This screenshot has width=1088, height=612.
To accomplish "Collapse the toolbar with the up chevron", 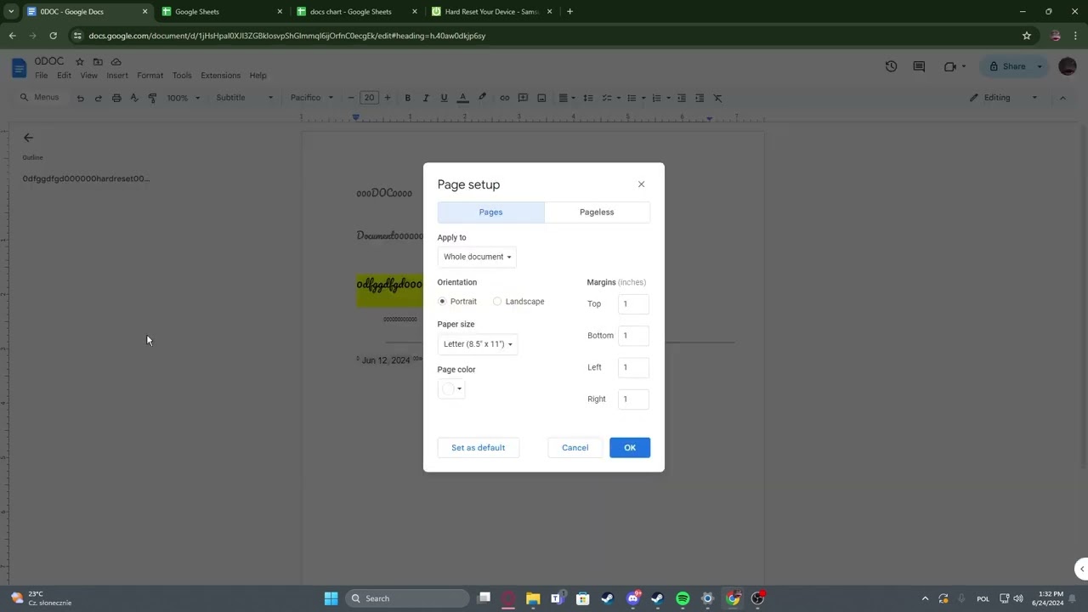I will [x=1062, y=98].
